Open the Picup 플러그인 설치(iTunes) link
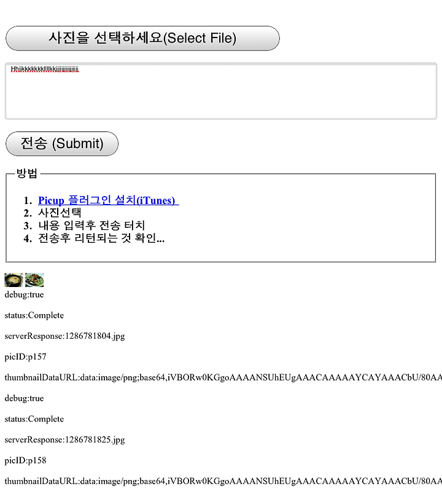The width and height of the screenshot is (442, 488). pyautogui.click(x=108, y=200)
